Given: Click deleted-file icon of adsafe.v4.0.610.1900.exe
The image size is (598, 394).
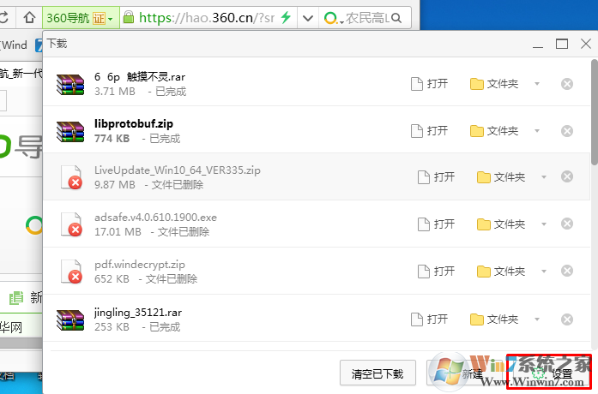Looking at the screenshot, I should (x=72, y=224).
